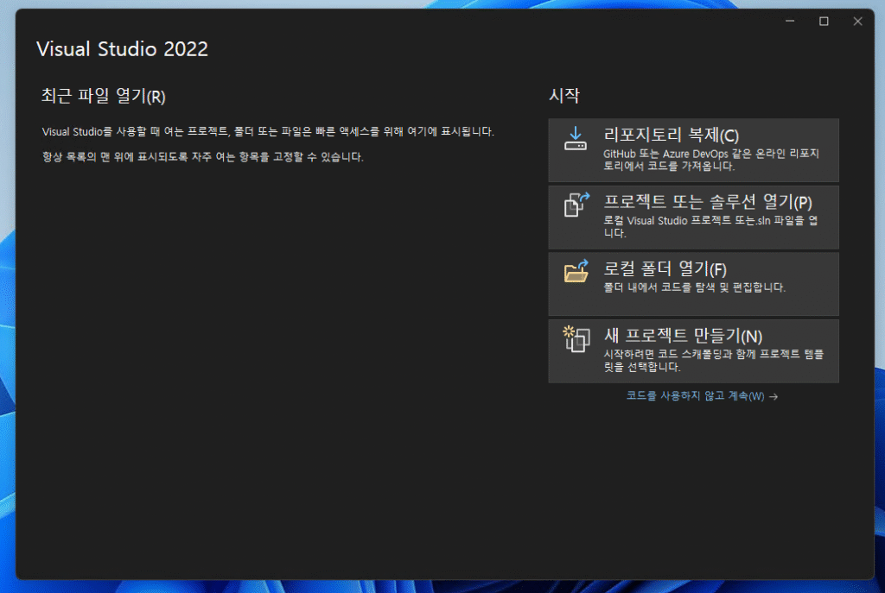
Task: Click the open local folder icon
Action: 576,272
